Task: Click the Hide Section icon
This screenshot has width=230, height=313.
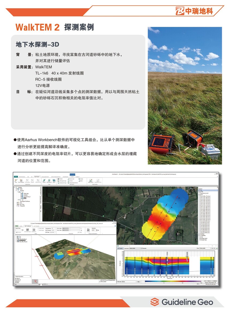Action: (91, 181)
